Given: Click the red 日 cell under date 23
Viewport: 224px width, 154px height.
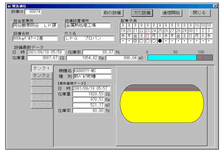Looking at the screenshot, I should click(148, 36).
